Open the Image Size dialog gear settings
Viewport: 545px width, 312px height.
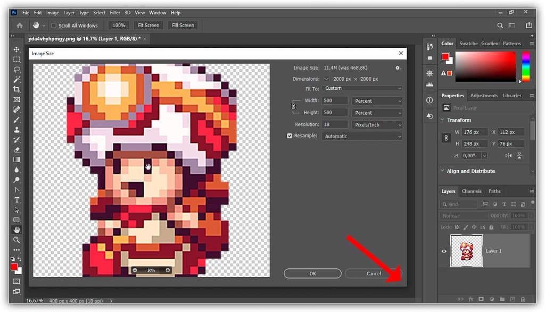coord(398,68)
